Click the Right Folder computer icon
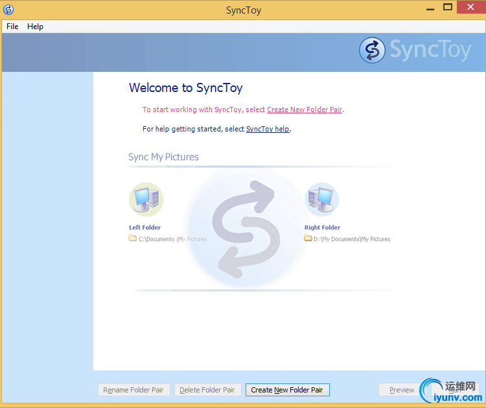 (x=321, y=199)
